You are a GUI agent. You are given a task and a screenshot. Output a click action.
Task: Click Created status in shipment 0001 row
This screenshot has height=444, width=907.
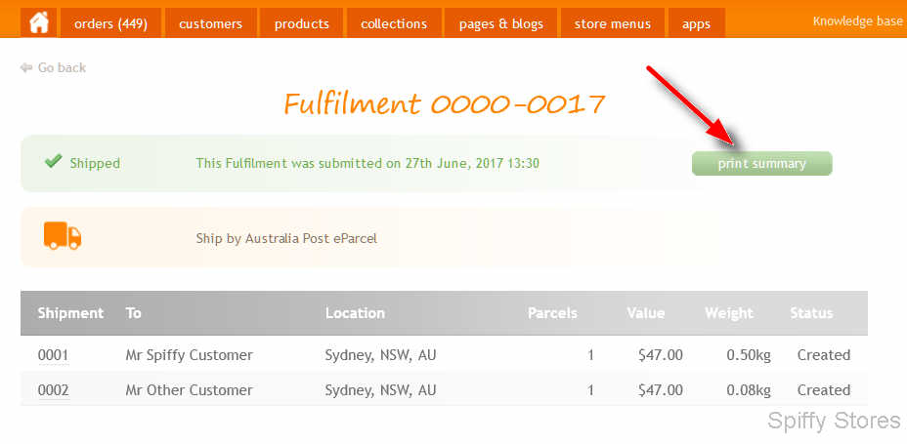click(824, 355)
